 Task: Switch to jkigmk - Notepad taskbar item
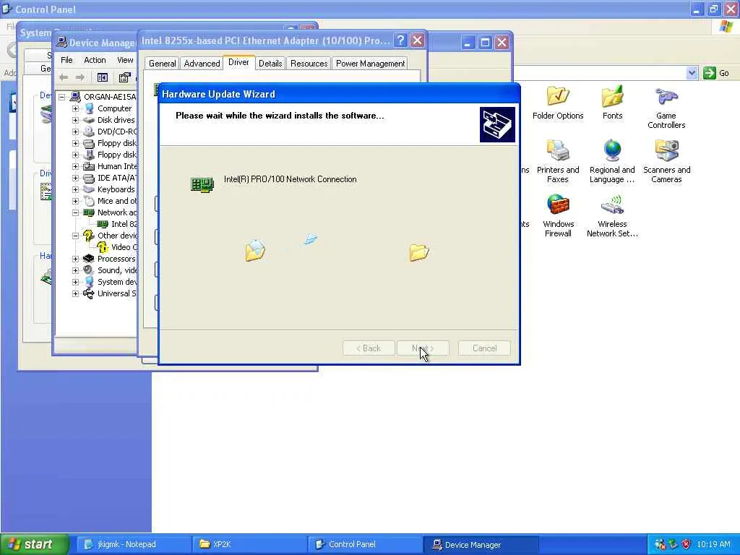(132, 544)
